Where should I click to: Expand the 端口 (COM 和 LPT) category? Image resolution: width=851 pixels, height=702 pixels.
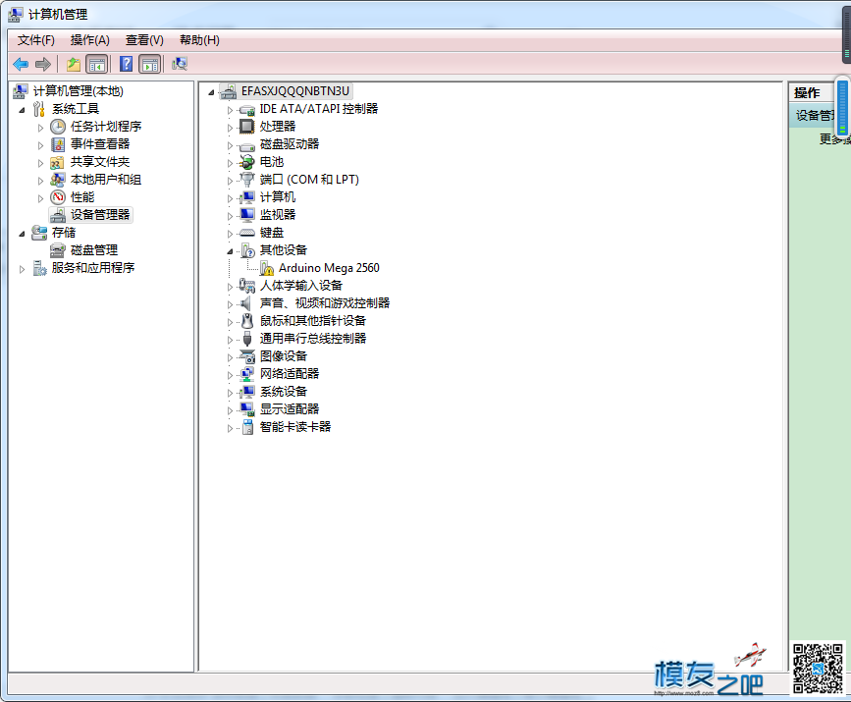coord(230,181)
